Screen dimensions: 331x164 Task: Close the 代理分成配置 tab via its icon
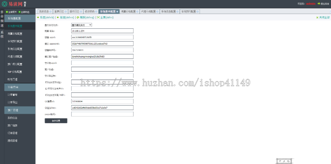[x=157, y=12]
